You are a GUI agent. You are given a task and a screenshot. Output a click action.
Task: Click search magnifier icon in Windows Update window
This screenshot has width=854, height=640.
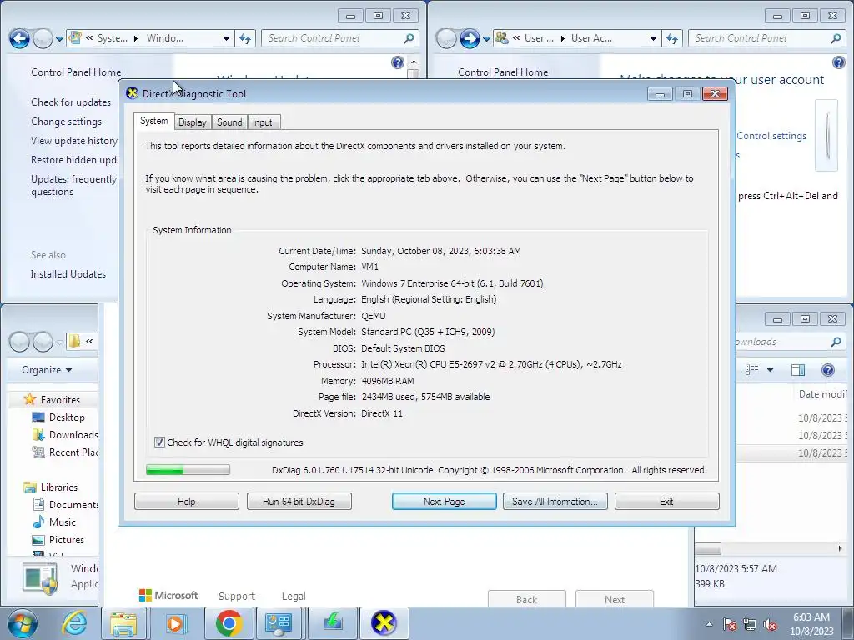(x=409, y=38)
